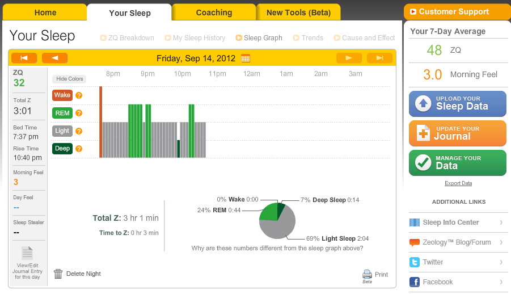Open View/Edit Journal Entry document icon
This screenshot has height=294, width=511.
[27, 253]
